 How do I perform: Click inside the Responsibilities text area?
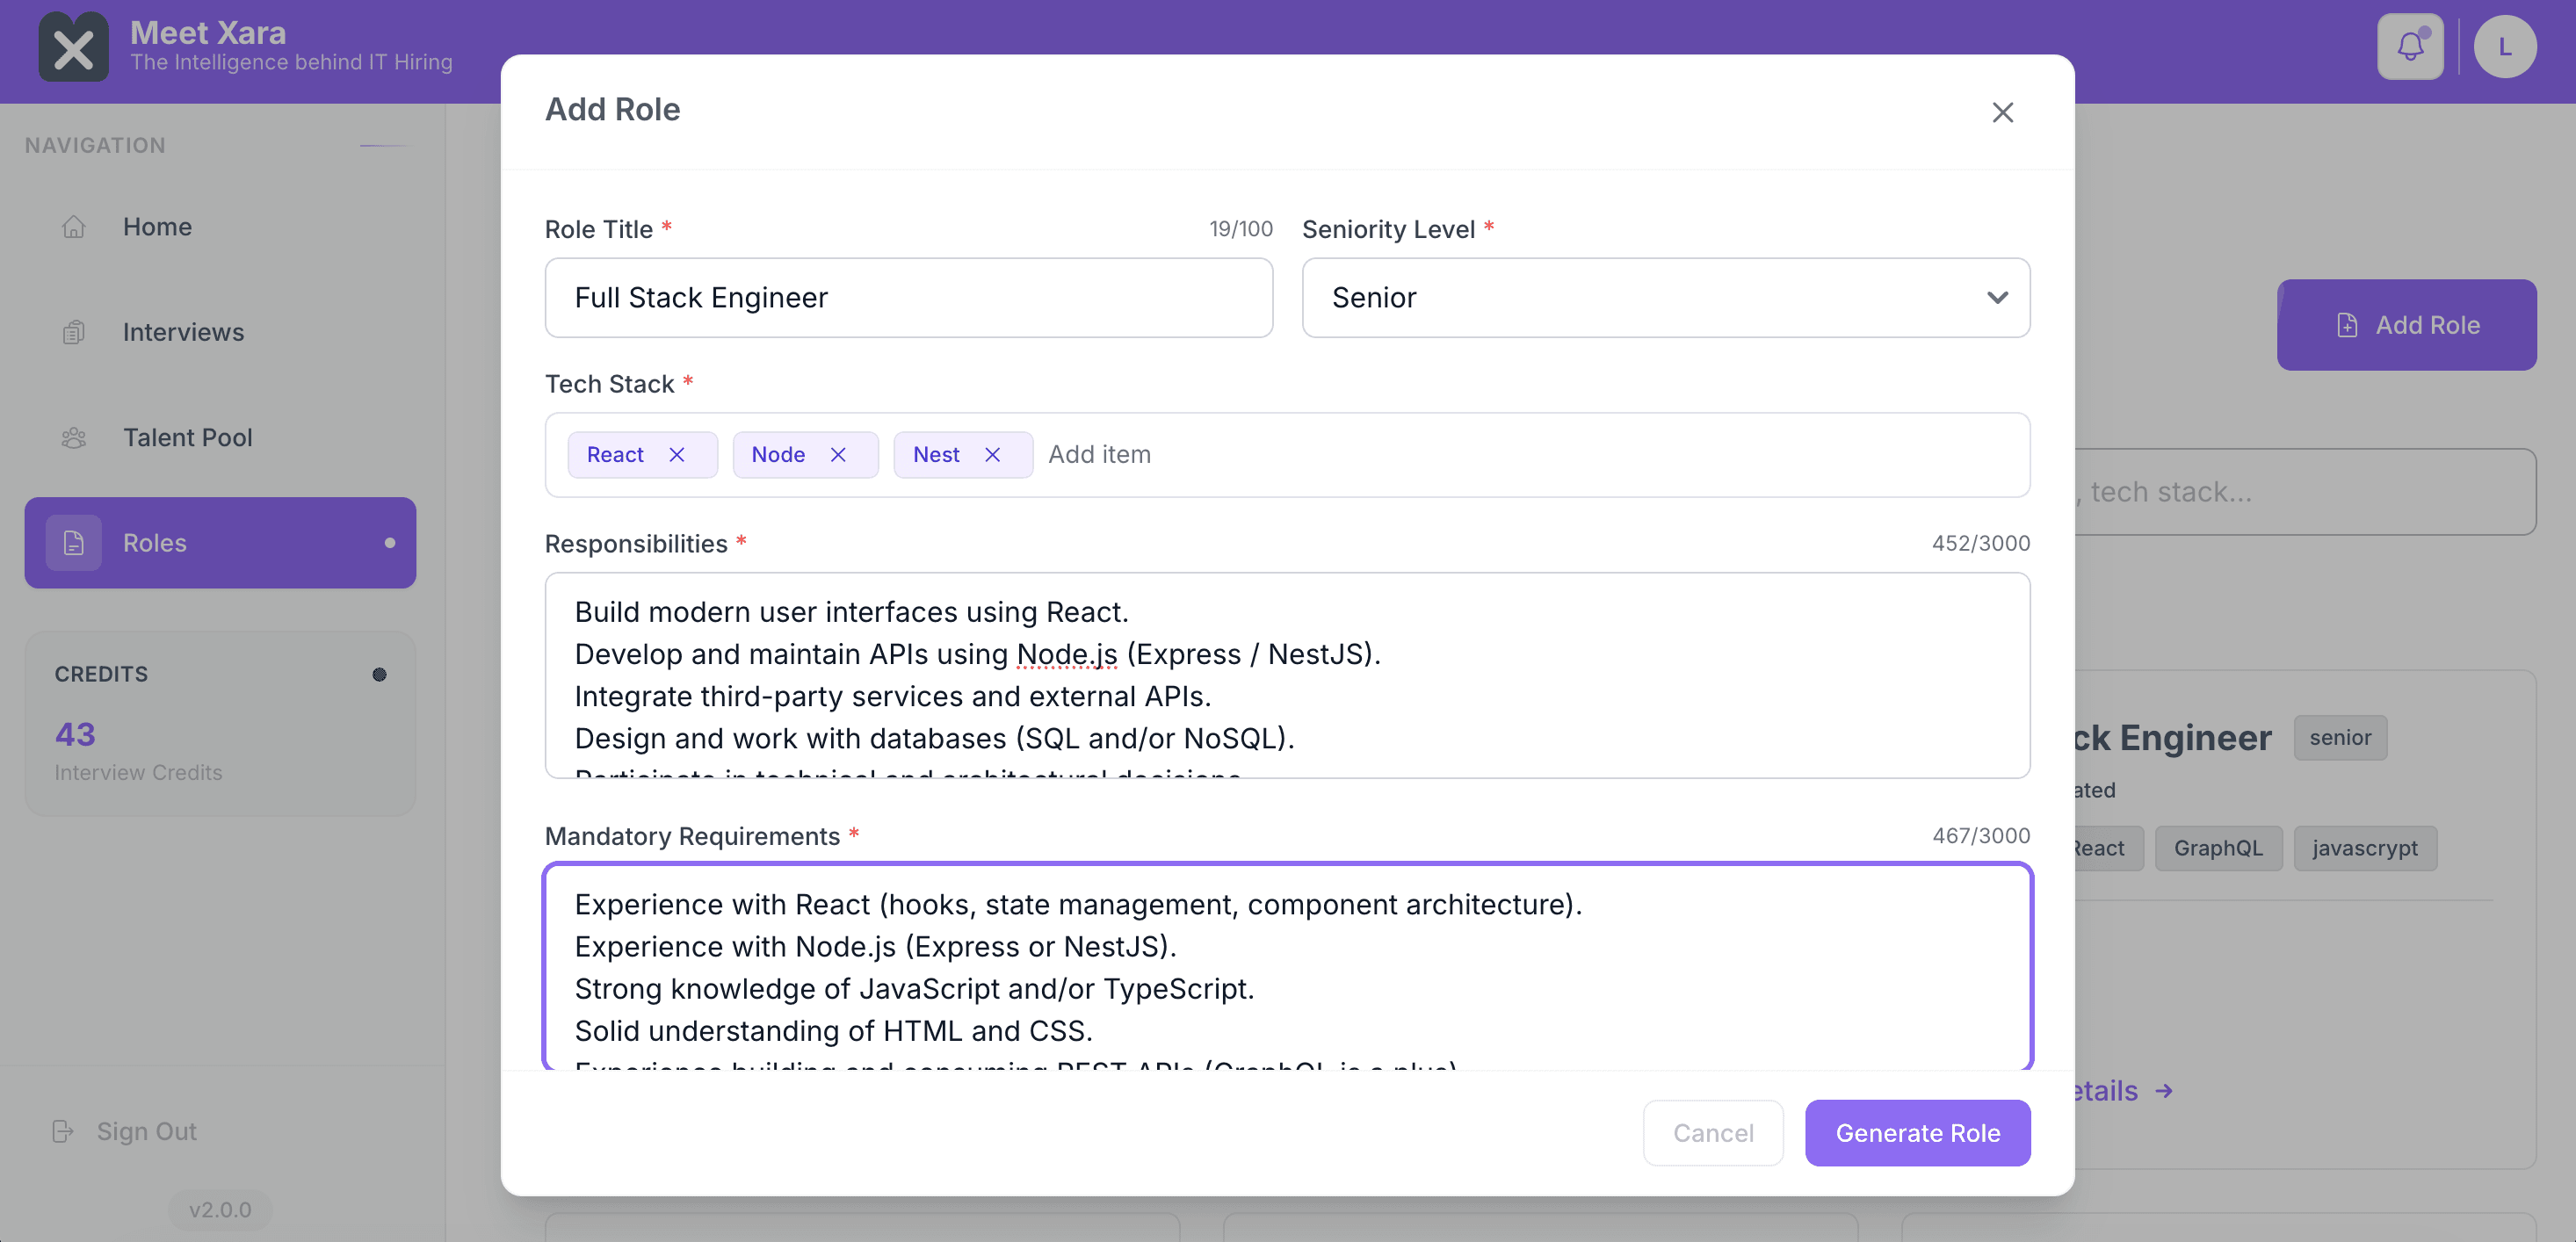(x=1286, y=675)
